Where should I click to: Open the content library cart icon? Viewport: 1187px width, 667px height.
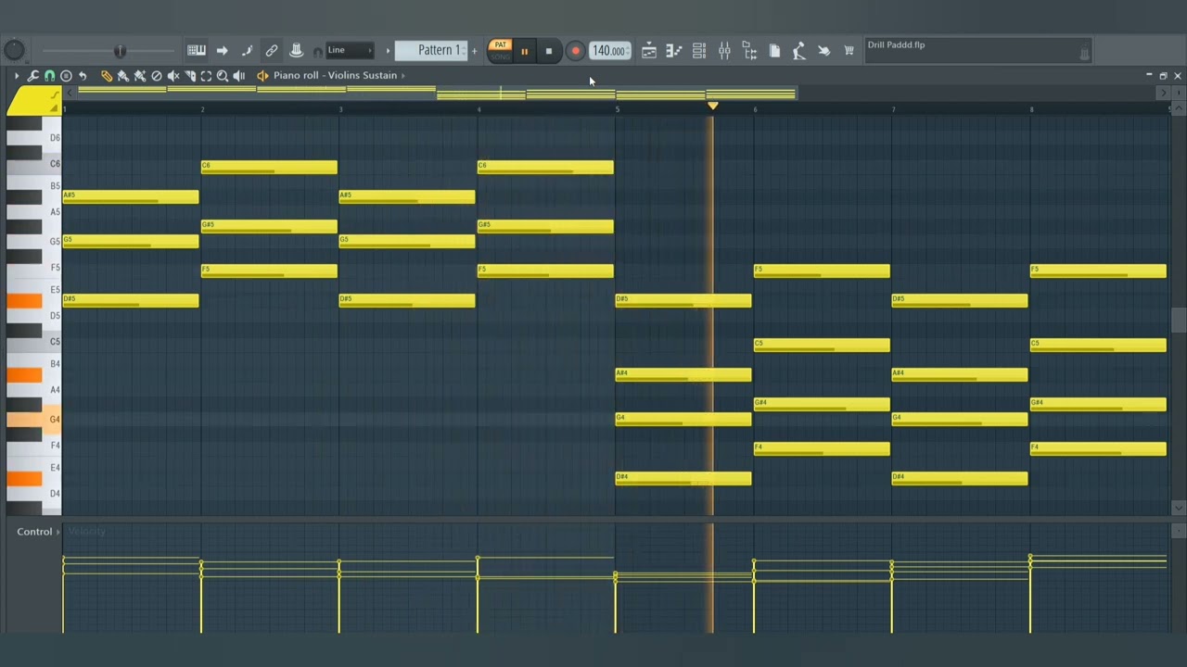[849, 51]
